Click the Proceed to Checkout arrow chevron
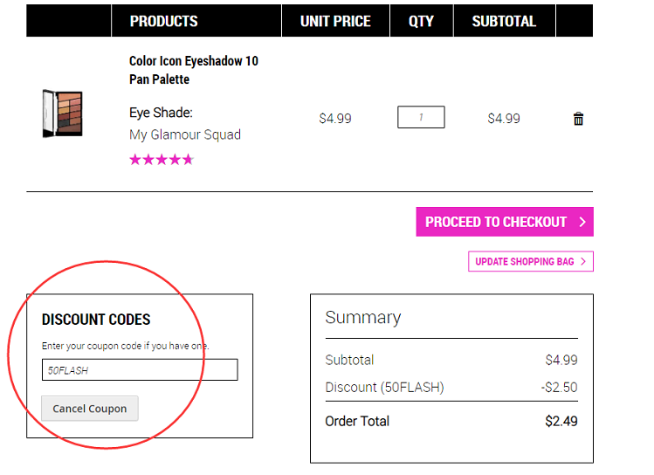Image resolution: width=654 pixels, height=475 pixels. click(582, 222)
